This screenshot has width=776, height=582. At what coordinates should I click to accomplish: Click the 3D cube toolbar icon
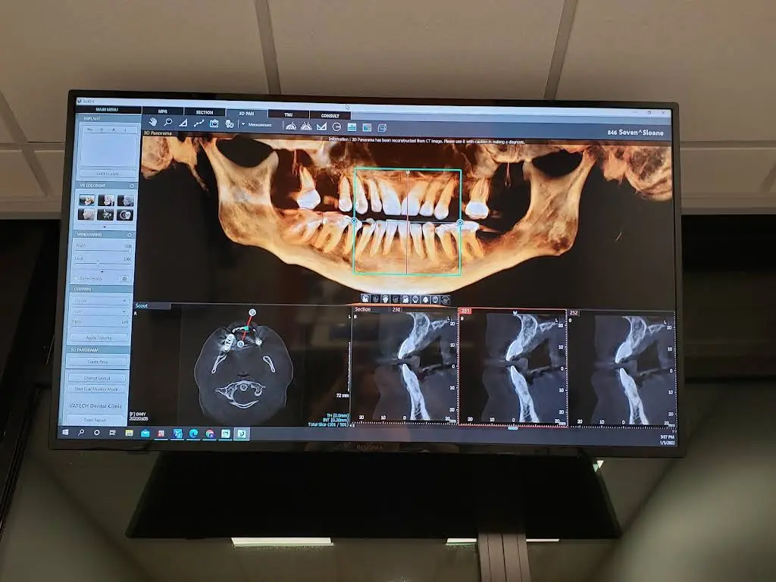[382, 128]
